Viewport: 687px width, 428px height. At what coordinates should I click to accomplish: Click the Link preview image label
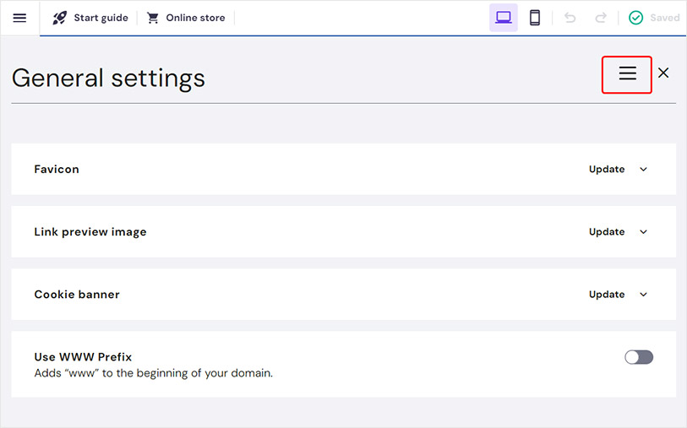coord(90,232)
